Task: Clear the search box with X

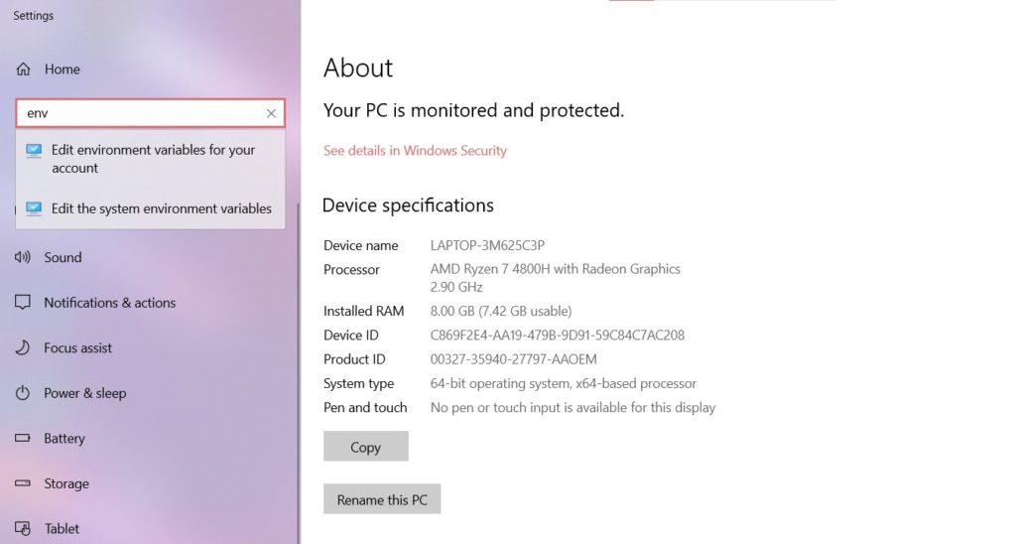Action: pos(271,113)
